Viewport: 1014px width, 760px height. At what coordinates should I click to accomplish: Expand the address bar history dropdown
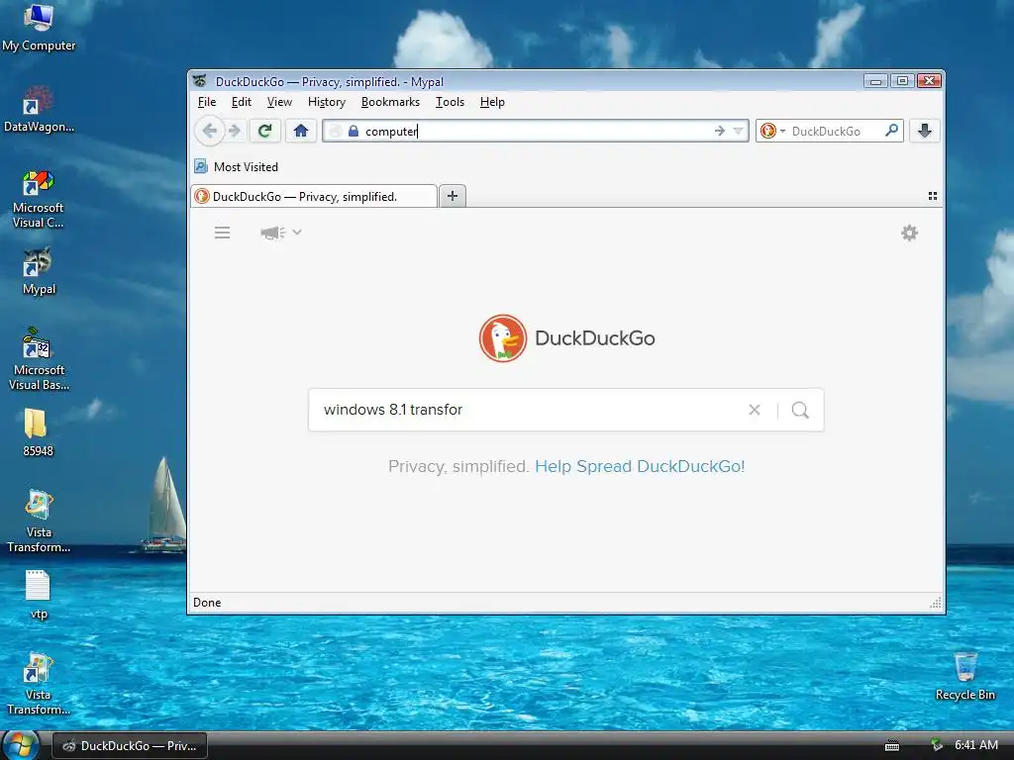[x=738, y=132]
